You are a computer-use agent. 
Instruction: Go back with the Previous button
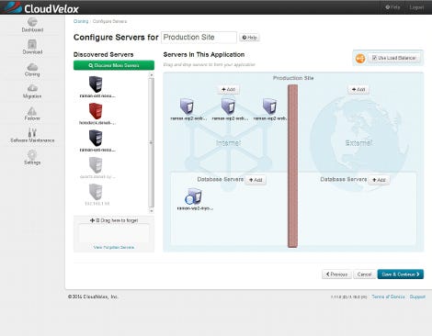click(x=336, y=274)
